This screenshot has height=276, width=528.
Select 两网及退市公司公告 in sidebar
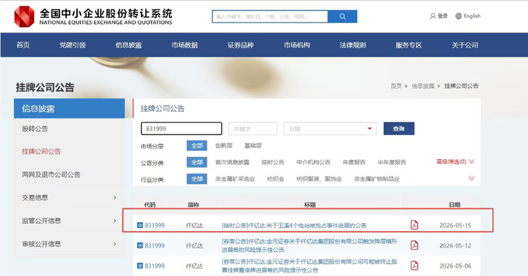pyautogui.click(x=51, y=175)
